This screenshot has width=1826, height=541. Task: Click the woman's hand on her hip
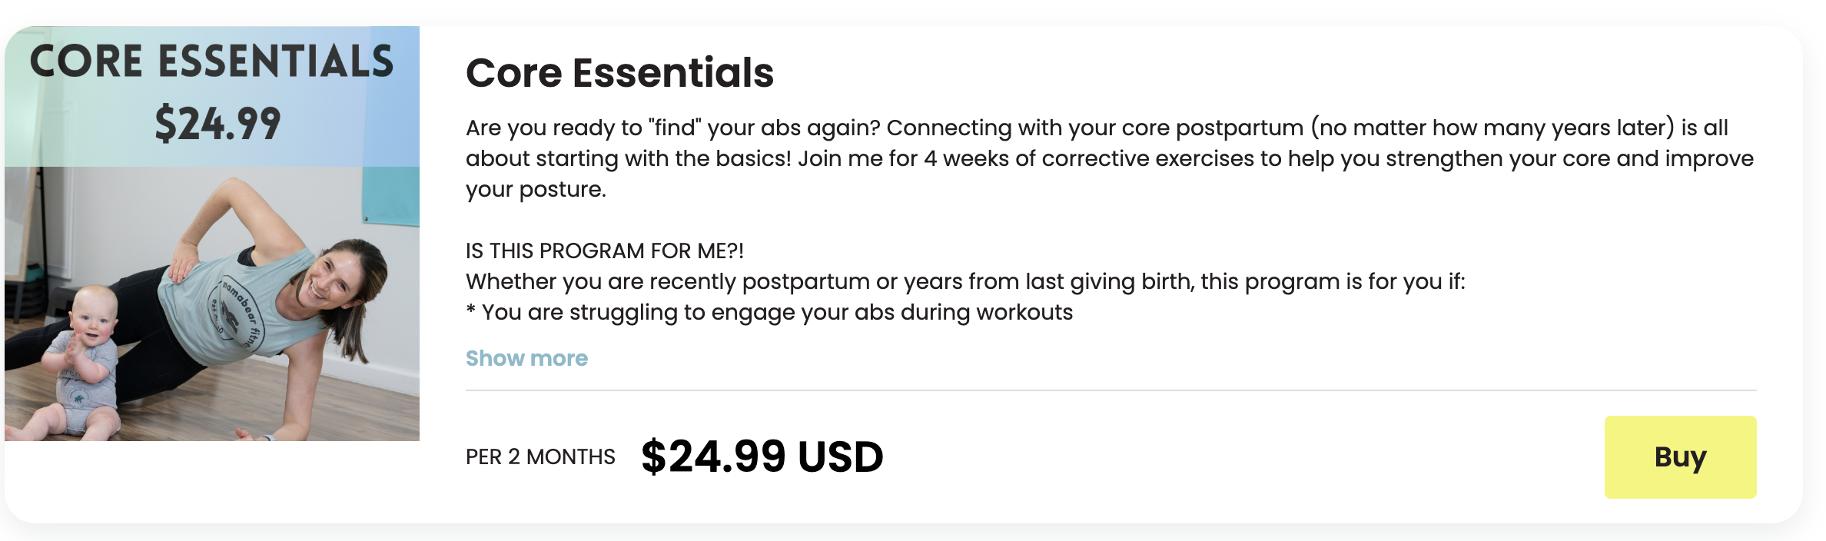click(x=185, y=263)
